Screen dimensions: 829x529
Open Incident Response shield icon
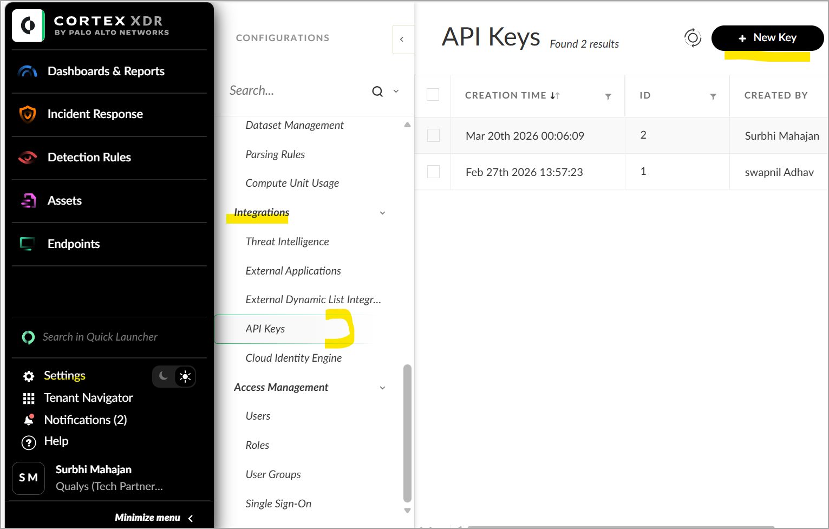[28, 114]
